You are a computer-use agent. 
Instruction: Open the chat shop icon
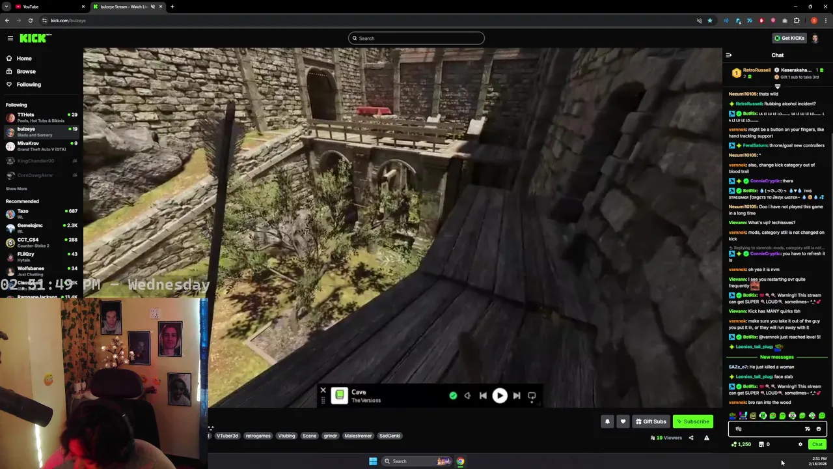point(761,444)
